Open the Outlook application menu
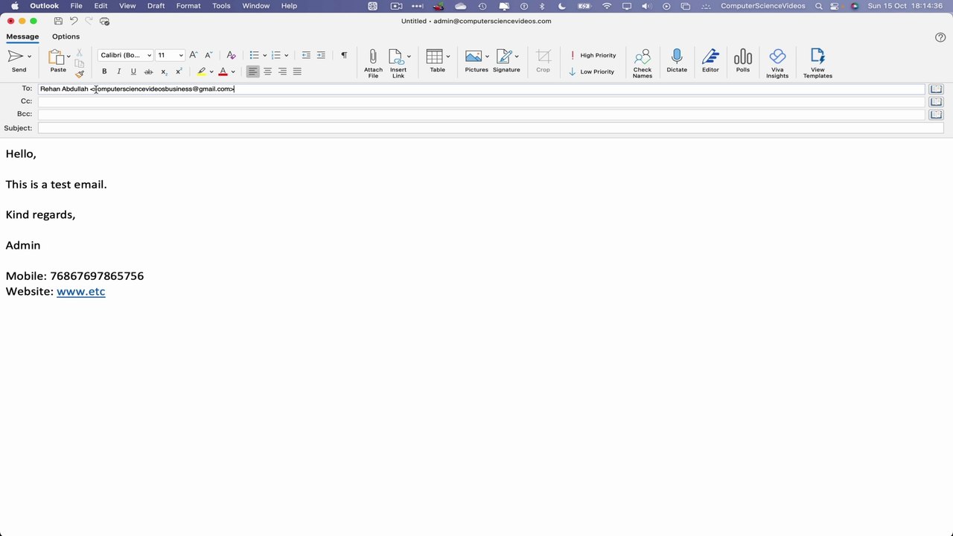 pos(44,6)
